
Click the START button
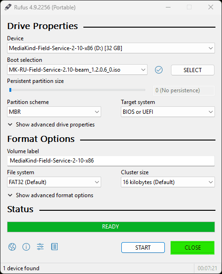[x=143, y=247]
